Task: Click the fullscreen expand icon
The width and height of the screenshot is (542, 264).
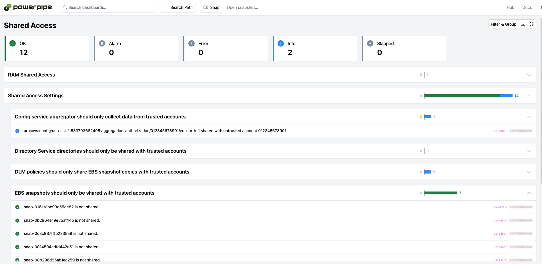Action: (531, 24)
